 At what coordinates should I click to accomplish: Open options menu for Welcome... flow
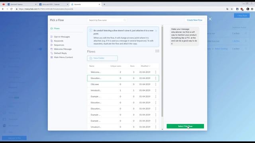pos(156,72)
